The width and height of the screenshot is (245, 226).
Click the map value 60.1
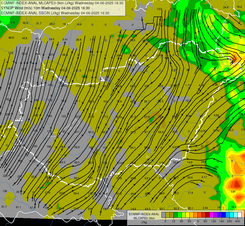[190, 208]
